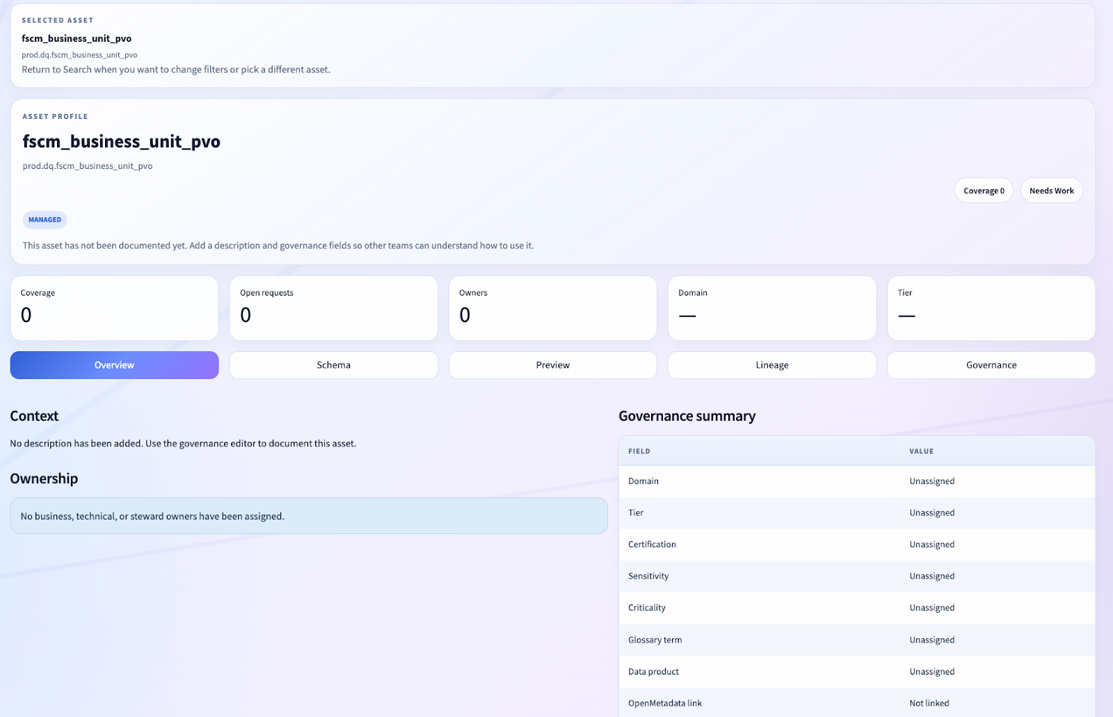
Task: Click the Data product governance row
Action: coord(856,672)
